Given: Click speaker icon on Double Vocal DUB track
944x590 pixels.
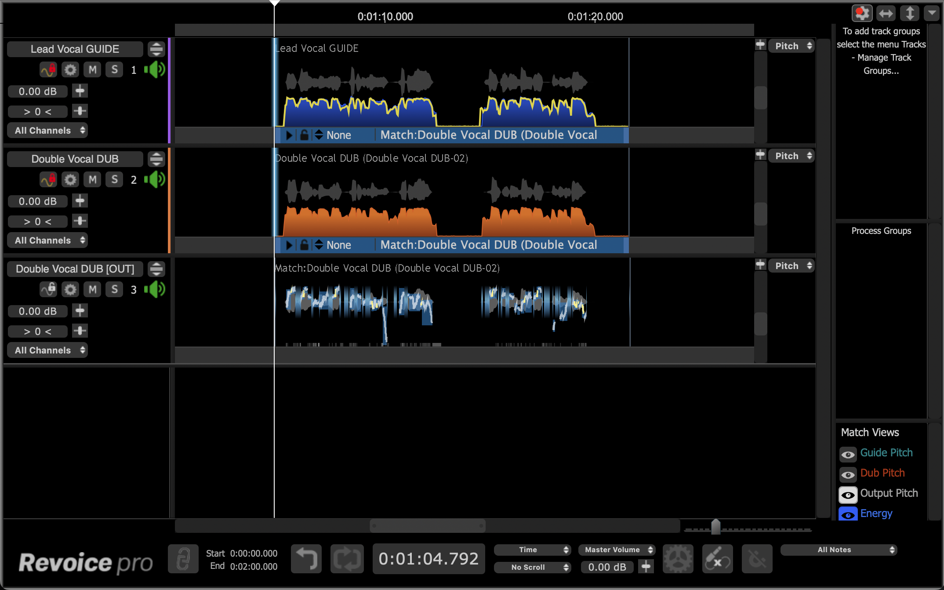Looking at the screenshot, I should coord(155,179).
